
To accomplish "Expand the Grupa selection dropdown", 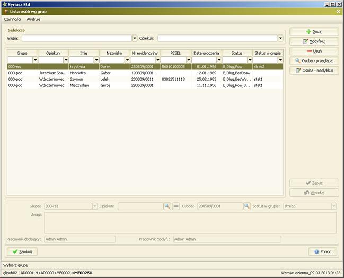I will (135, 38).
